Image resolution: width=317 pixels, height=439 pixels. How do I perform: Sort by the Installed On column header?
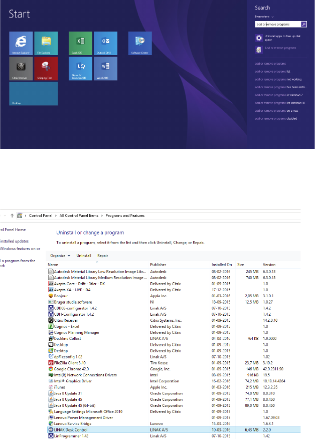(x=223, y=265)
